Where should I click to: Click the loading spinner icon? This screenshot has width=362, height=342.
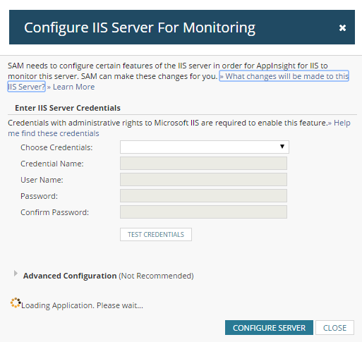[16, 303]
